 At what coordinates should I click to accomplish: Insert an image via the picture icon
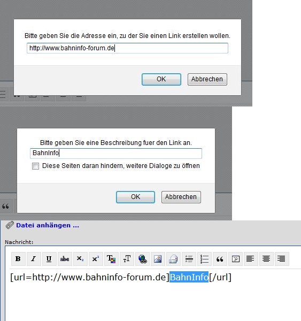[158, 259]
